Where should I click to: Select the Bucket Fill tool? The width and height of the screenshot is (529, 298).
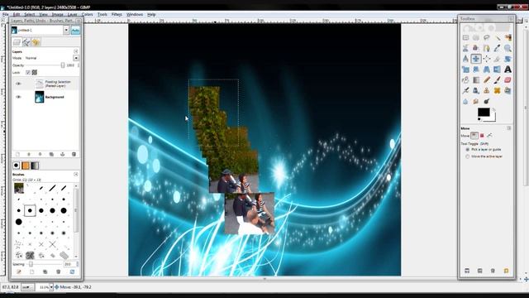point(465,80)
